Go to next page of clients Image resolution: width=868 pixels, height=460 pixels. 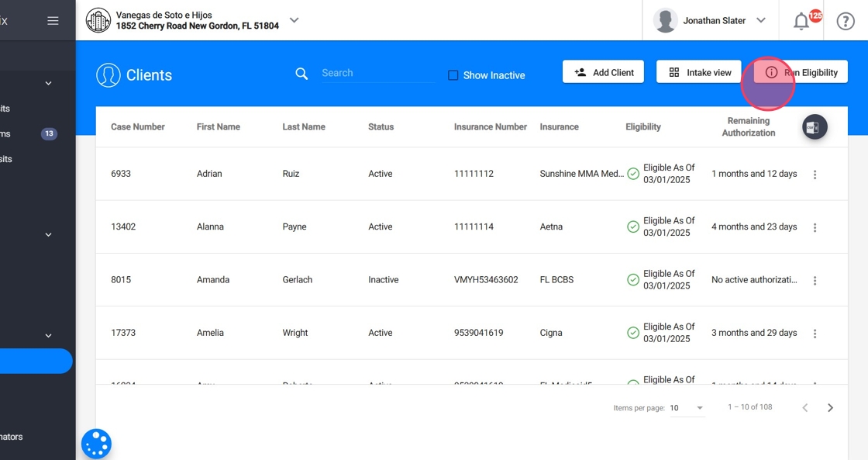[830, 408]
